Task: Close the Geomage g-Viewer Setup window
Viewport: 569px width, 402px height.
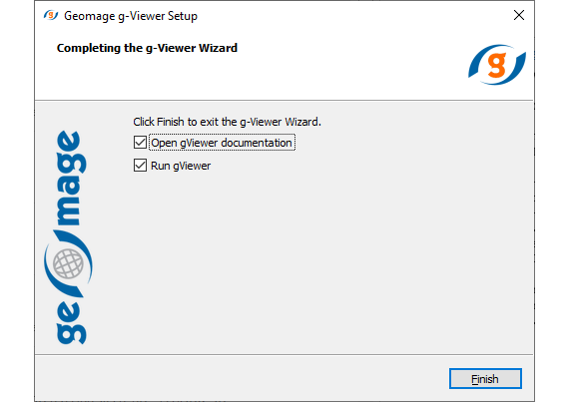Action: 519,15
